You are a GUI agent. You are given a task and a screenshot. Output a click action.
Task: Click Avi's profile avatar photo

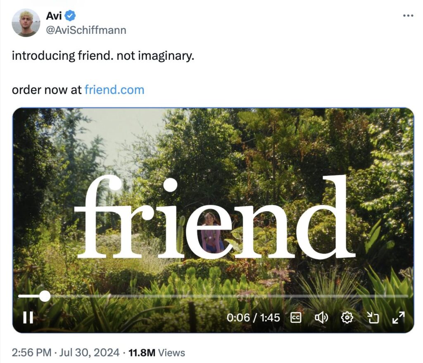26,23
